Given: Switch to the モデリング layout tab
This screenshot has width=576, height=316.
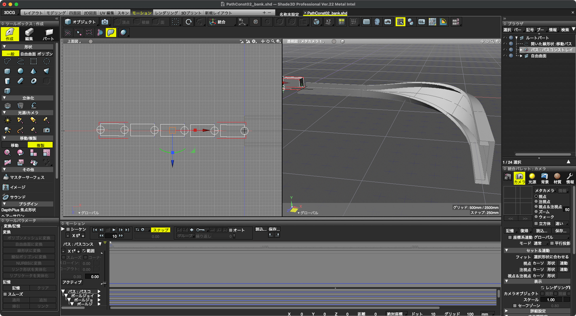Looking at the screenshot, I should pos(56,13).
